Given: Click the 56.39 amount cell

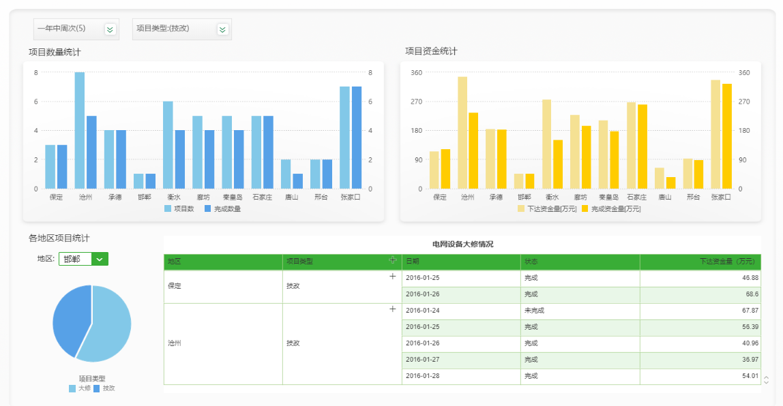Looking at the screenshot, I should coord(700,327).
